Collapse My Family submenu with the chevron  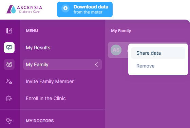[97, 65]
